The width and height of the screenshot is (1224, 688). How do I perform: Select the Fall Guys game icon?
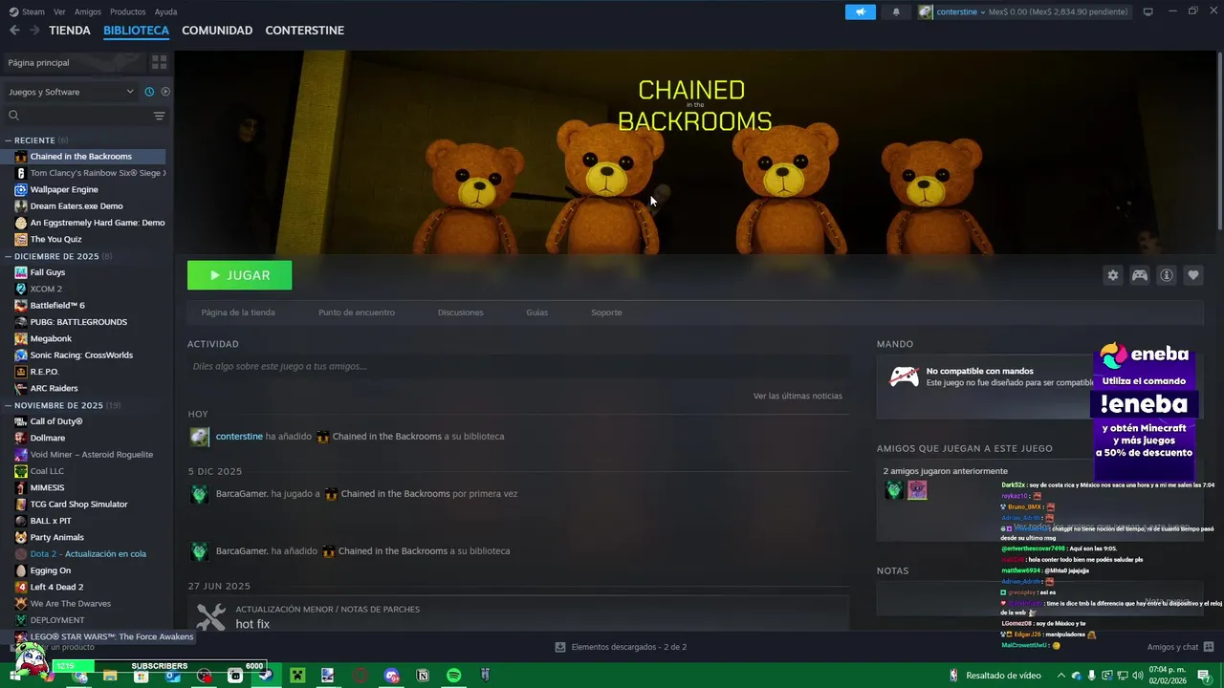click(21, 272)
